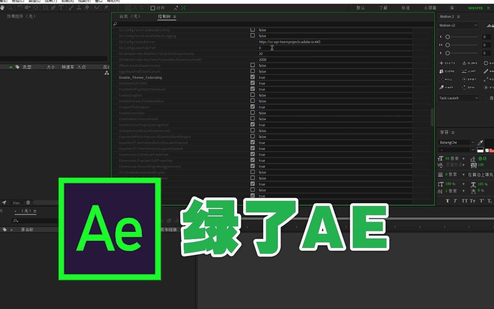
Task: Apply Faux Bold text style
Action: coord(448,201)
